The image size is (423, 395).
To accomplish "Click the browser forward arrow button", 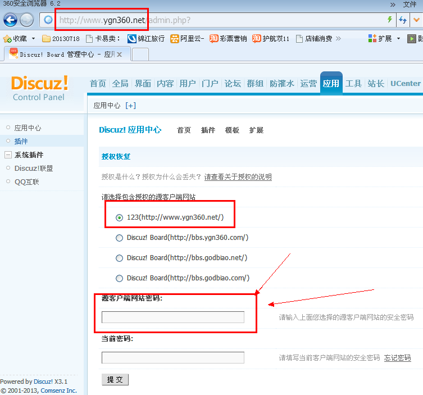I will [27, 20].
